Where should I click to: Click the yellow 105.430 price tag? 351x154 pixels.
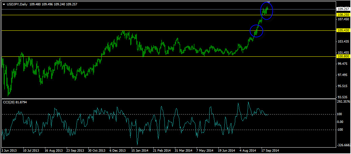(x=343, y=30)
